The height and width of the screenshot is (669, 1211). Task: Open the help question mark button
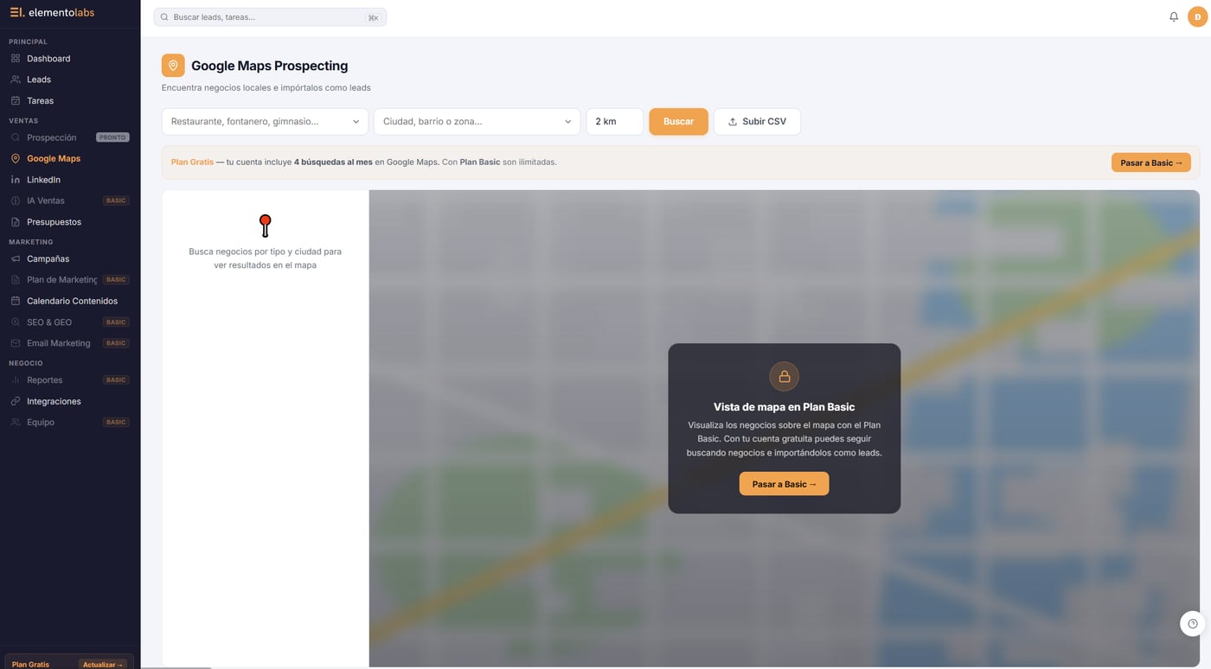(1193, 624)
